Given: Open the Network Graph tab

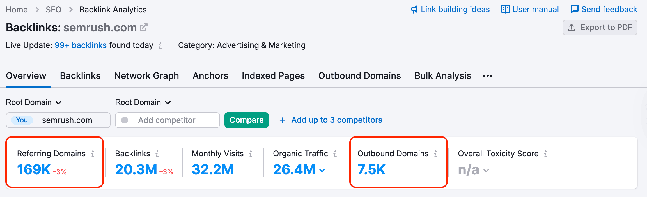Looking at the screenshot, I should (x=146, y=76).
